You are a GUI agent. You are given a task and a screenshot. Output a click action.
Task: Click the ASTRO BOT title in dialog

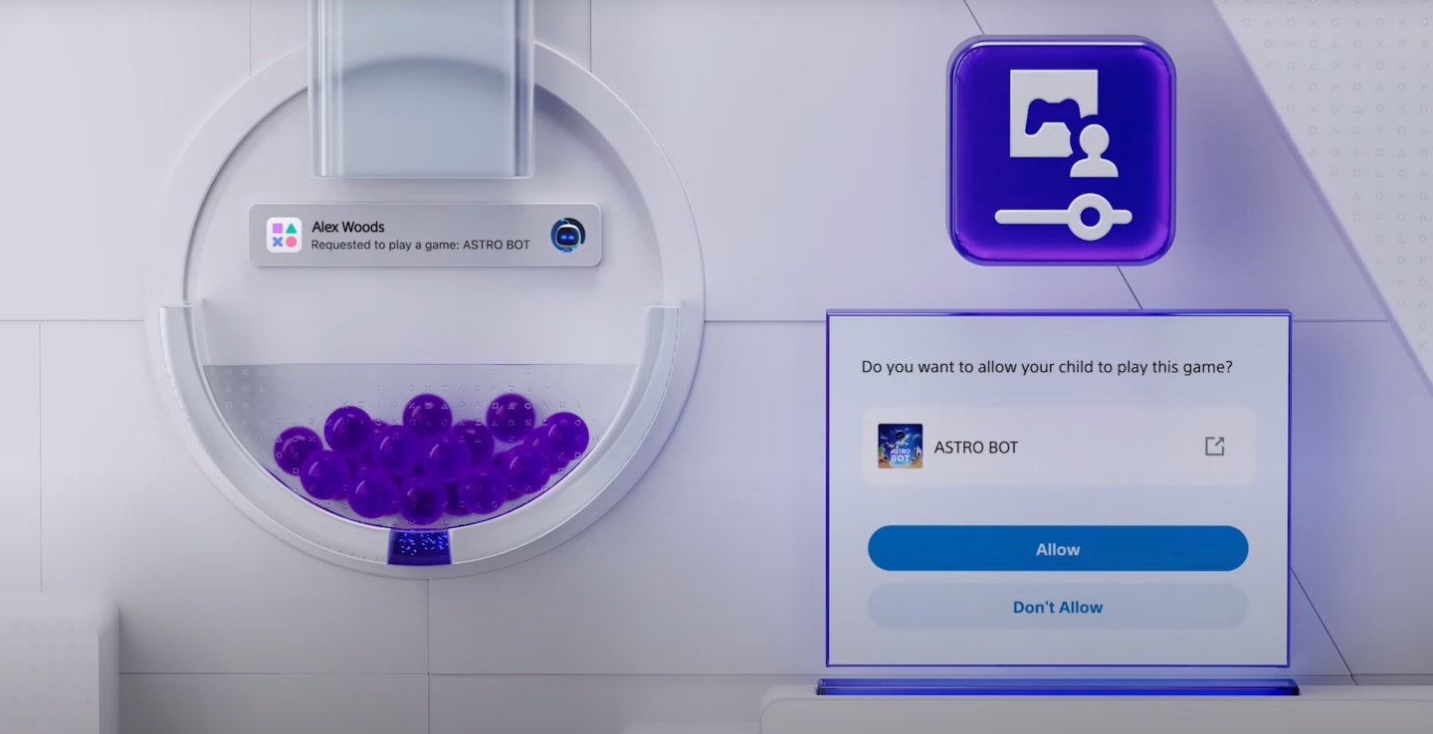(x=975, y=448)
